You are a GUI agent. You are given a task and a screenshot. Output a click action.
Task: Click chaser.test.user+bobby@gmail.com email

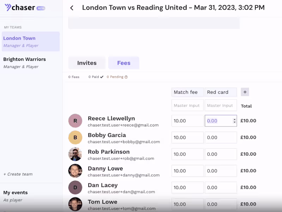pos(124,142)
